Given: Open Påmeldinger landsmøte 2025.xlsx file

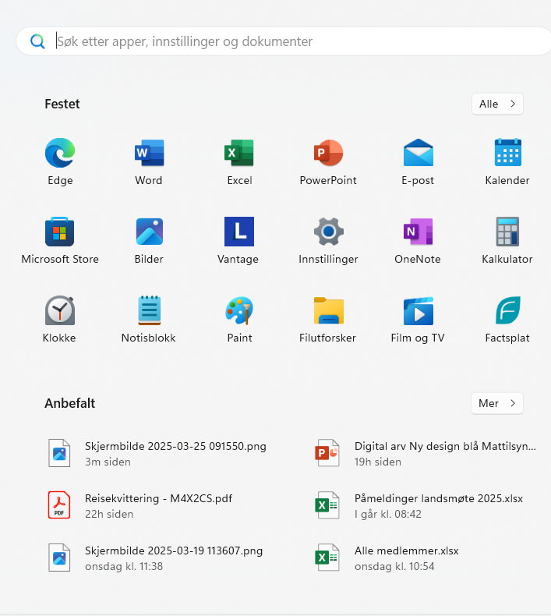Looking at the screenshot, I should click(x=438, y=505).
